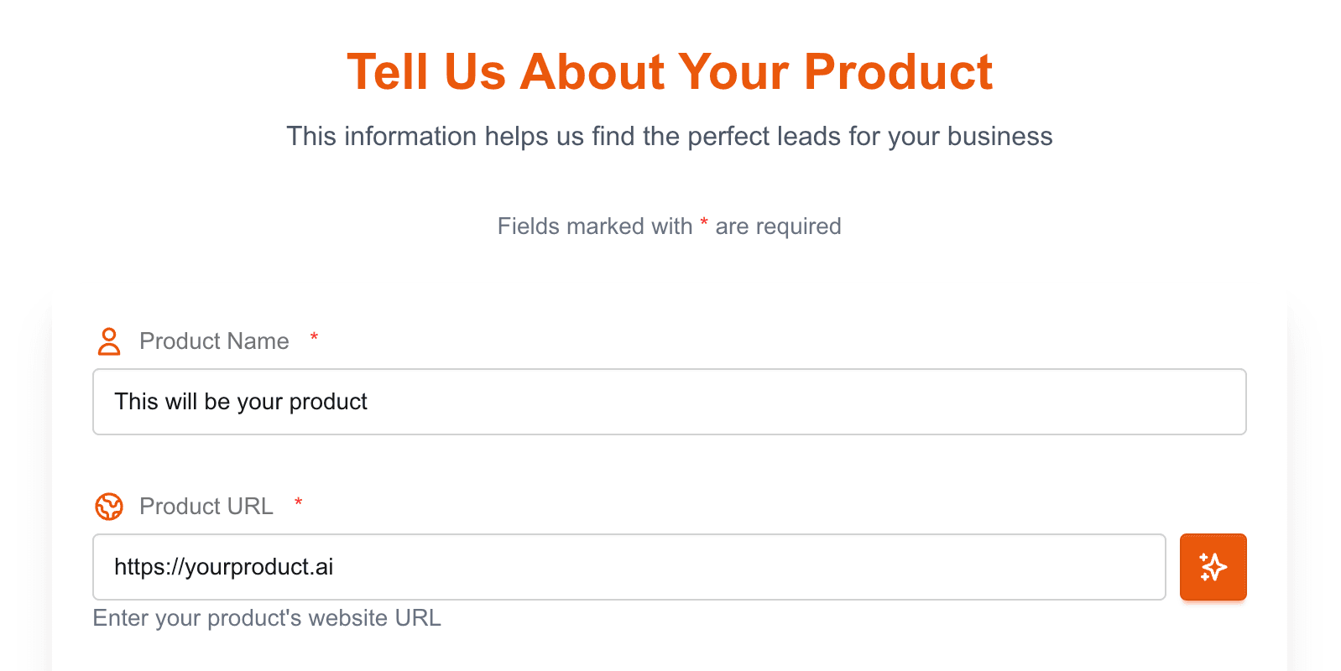Click the 'Tell Us About Your Product' heading
1341x671 pixels.
[x=670, y=72]
